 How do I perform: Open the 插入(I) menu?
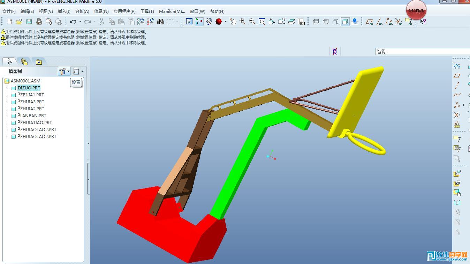pos(64,11)
